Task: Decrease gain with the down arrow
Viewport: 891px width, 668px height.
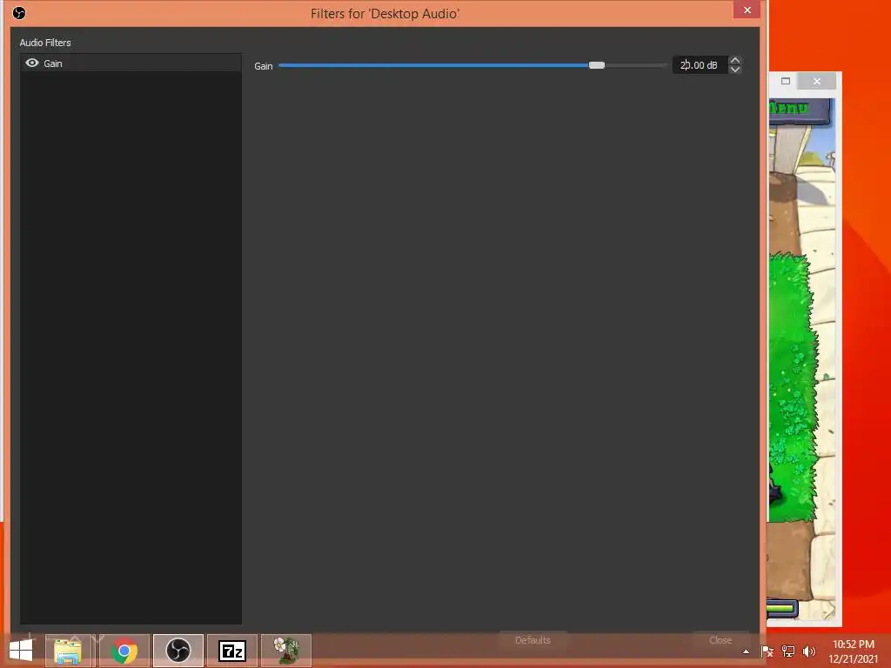Action: tap(735, 70)
